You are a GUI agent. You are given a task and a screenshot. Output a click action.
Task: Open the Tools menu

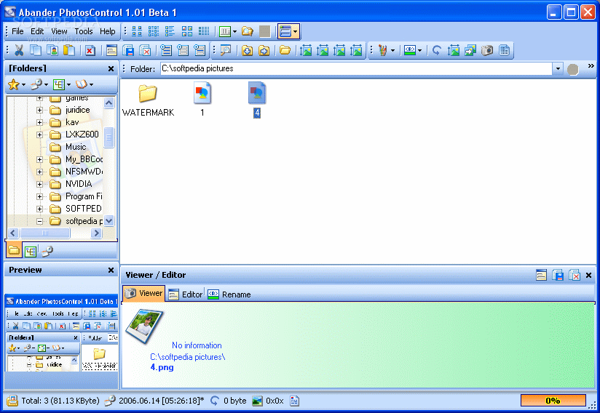[84, 31]
